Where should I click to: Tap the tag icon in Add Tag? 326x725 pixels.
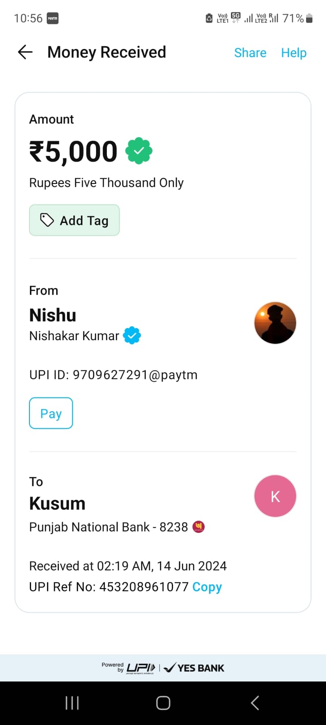pos(47,220)
